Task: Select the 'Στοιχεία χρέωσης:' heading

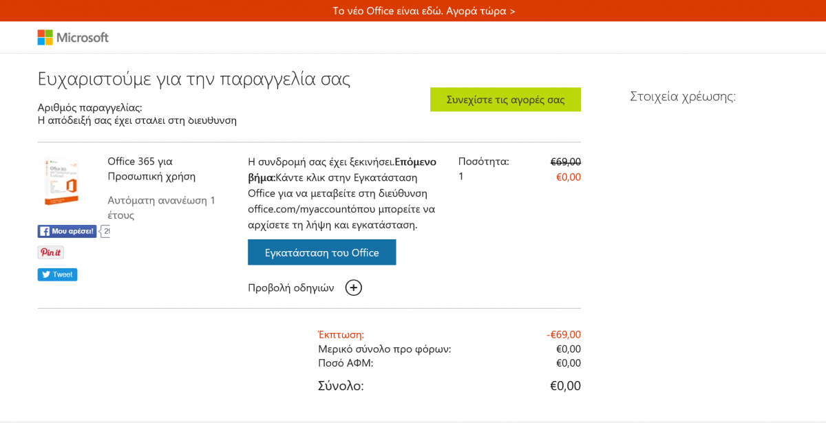Action: tap(683, 96)
